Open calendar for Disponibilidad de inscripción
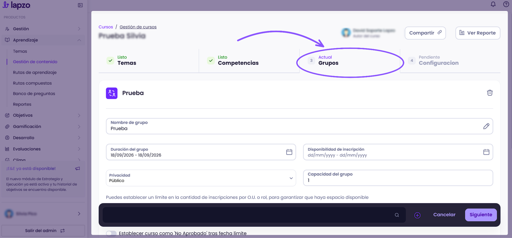Screen dimensions: 512x238 [x=486, y=152]
